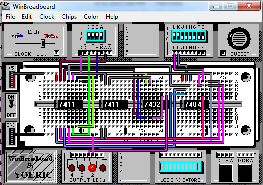This screenshot has width=263, height=185.
Task: Click the logic indicators input connector strip
Action: [x=180, y=155]
